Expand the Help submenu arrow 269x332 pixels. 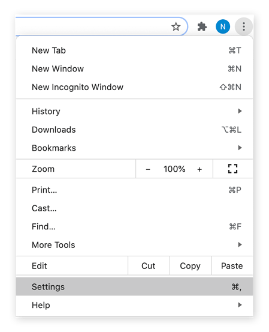coord(240,305)
